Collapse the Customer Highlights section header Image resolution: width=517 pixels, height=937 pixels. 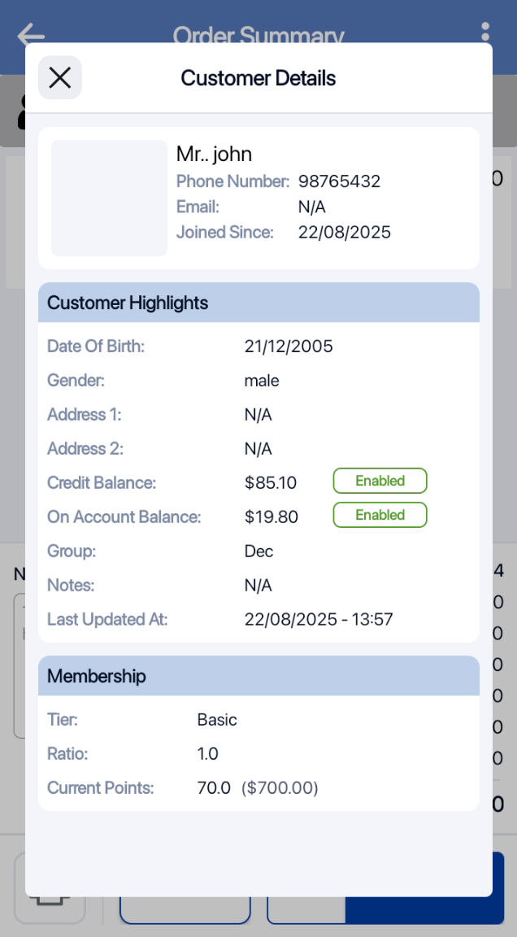coord(258,303)
